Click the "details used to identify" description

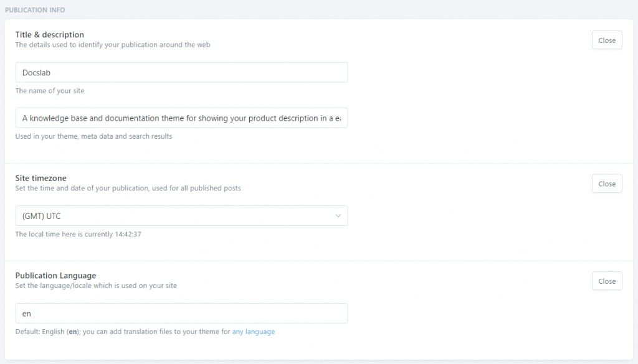coord(112,45)
